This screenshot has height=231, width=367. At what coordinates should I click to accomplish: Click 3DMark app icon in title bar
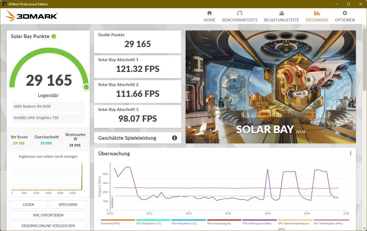pos(4,4)
